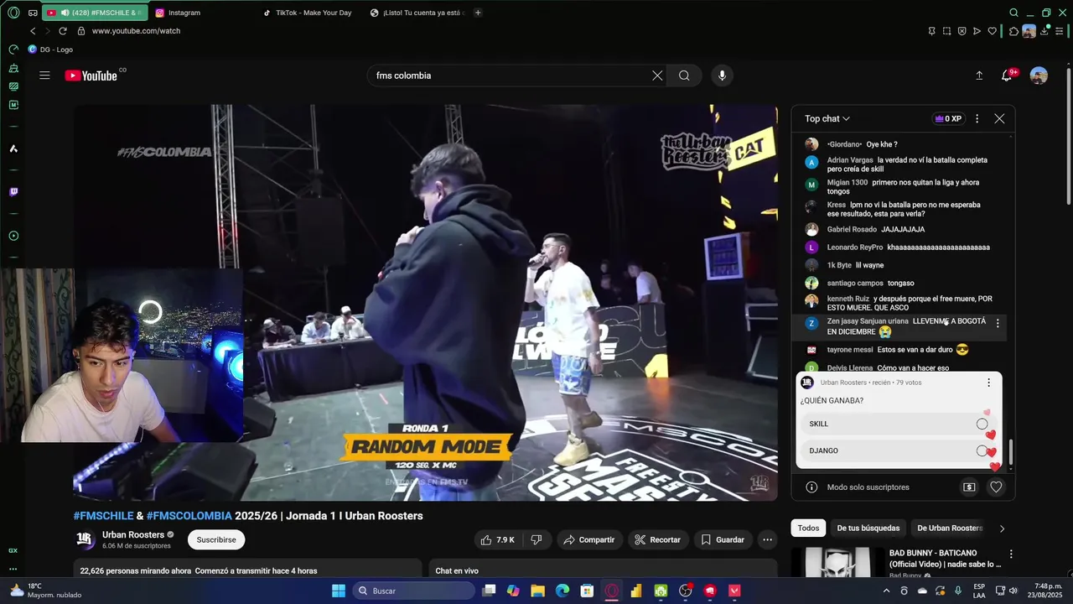Show hidden system tray icons
Image resolution: width=1073 pixels, height=604 pixels.
point(886,591)
